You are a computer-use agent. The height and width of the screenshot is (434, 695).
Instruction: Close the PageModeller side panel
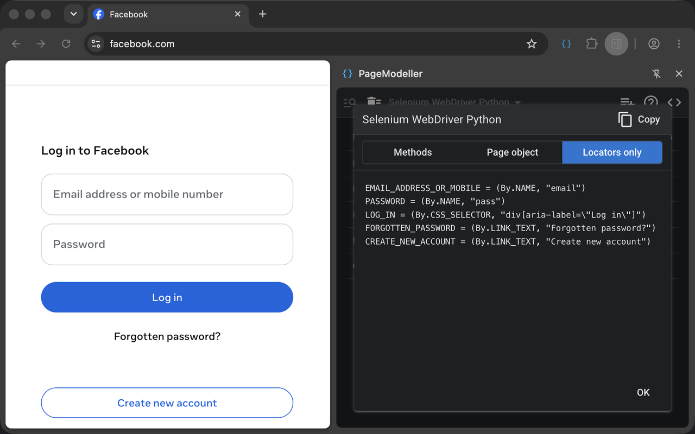click(679, 74)
